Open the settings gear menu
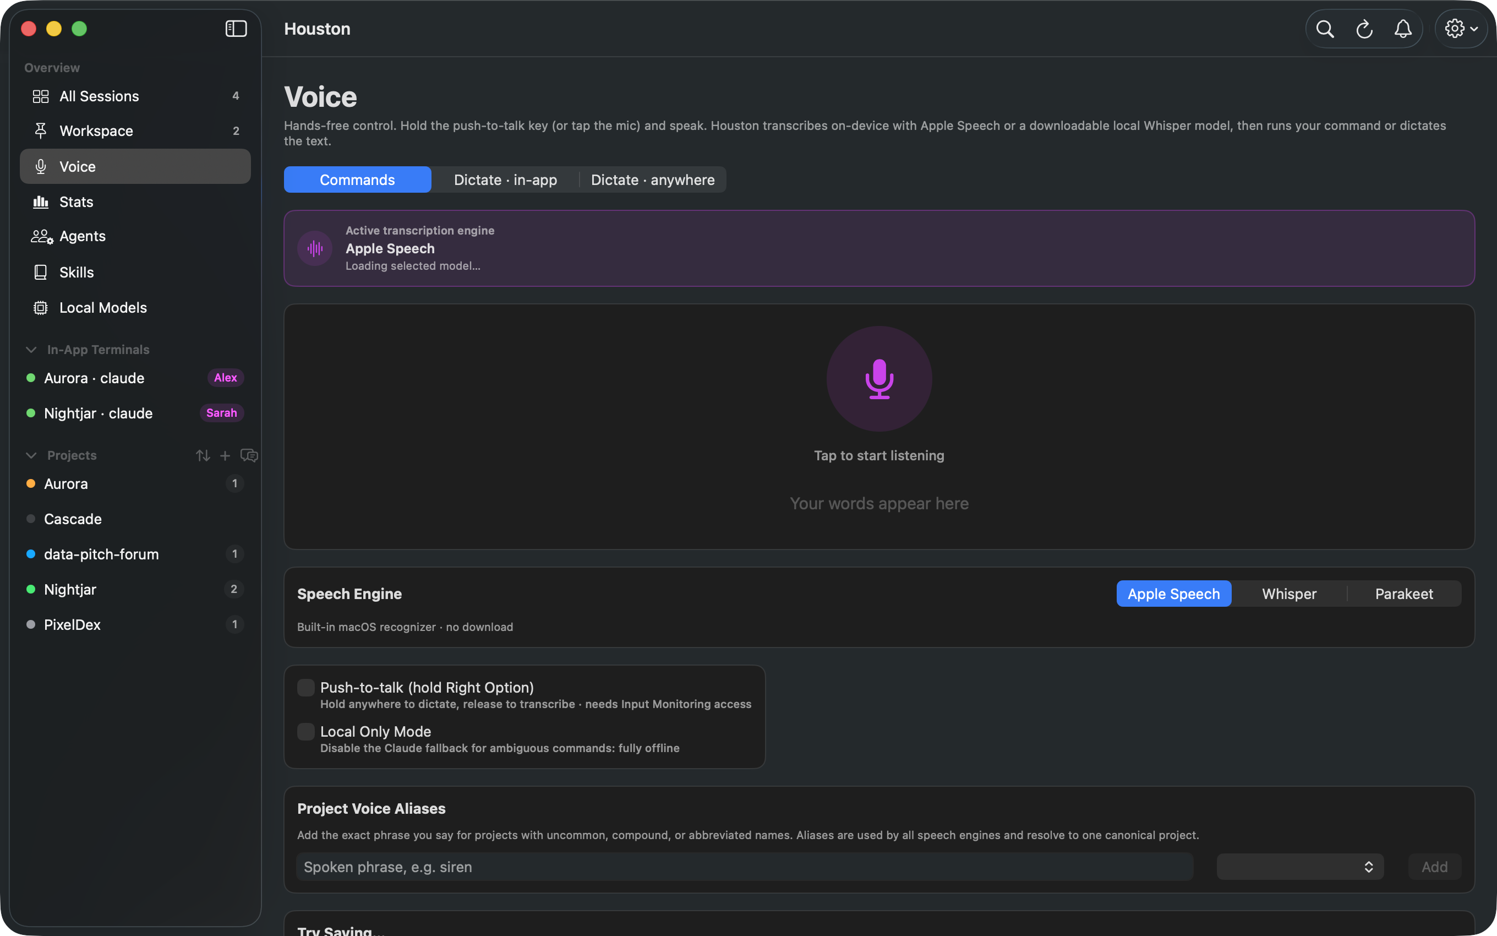The width and height of the screenshot is (1497, 936). point(1461,29)
